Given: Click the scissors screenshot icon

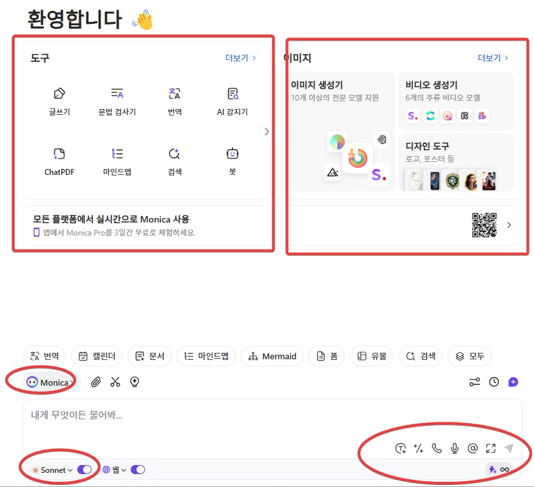Looking at the screenshot, I should click(115, 382).
